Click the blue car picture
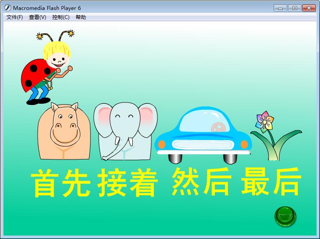Screen dimensions: 320x239 coord(203,135)
